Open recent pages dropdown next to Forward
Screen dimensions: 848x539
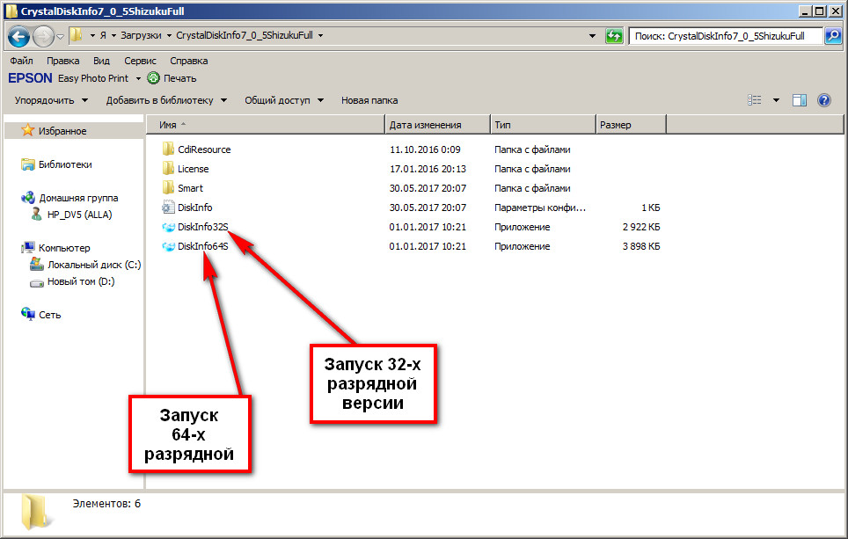click(60, 36)
